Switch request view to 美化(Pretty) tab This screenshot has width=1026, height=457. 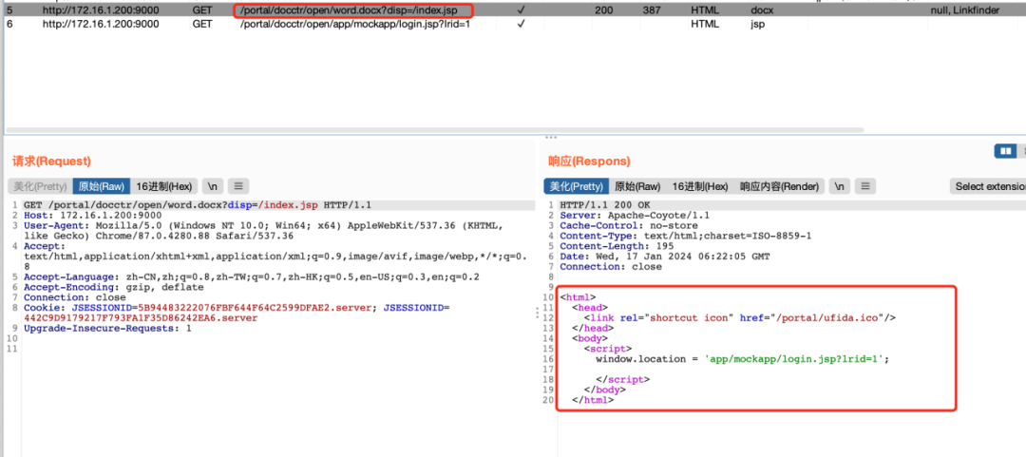click(x=41, y=186)
